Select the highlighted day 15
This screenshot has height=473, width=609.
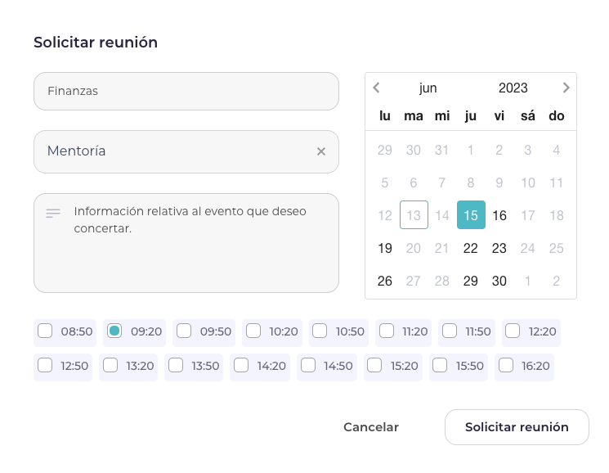pos(471,215)
